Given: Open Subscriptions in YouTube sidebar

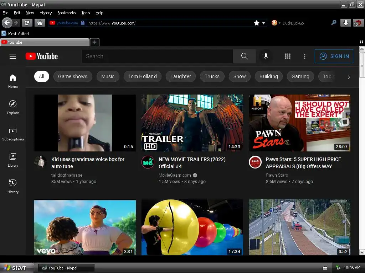Looking at the screenshot, I should tap(13, 134).
